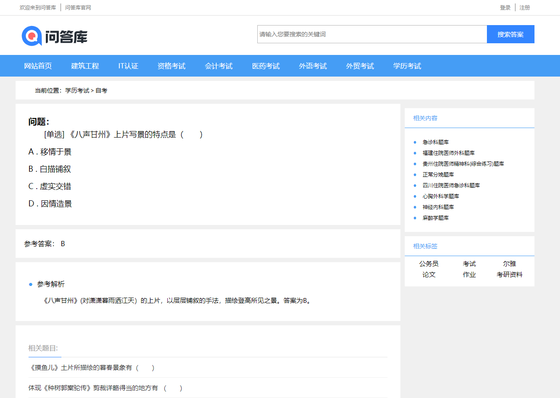Focus the keyword search input field
Screen dimensions: 560x398
372,34
